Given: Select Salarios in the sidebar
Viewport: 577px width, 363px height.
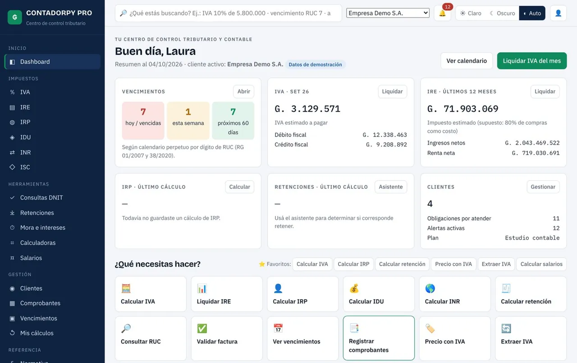Looking at the screenshot, I should (x=52, y=258).
